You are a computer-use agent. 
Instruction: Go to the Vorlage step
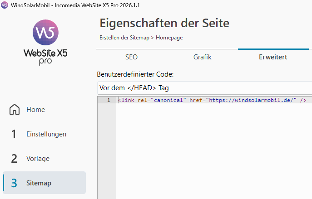tap(38, 159)
